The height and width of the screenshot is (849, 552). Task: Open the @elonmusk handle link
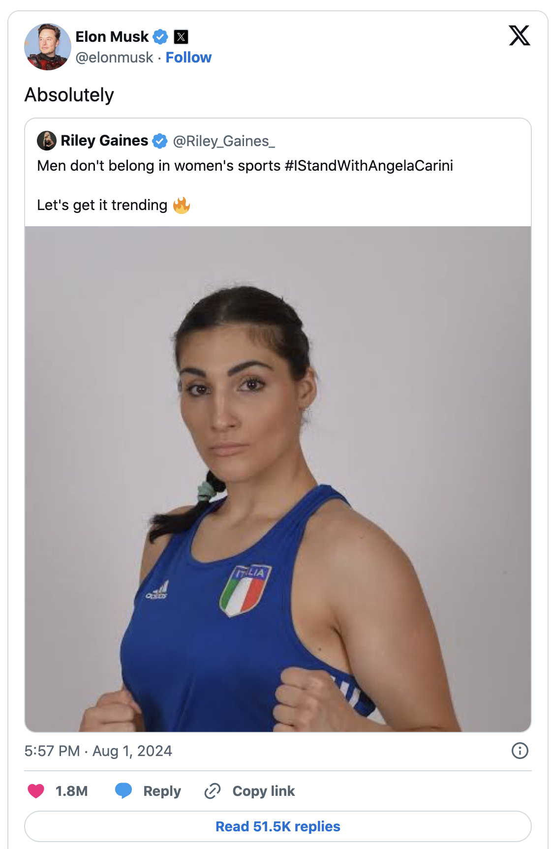114,58
